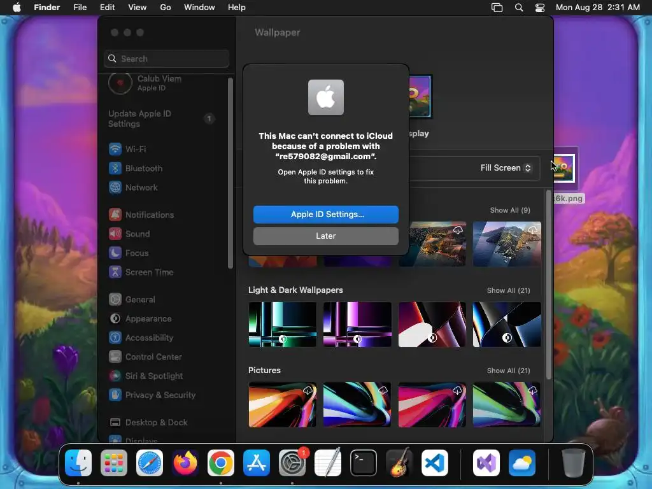This screenshot has height=489, width=652.
Task: Open the Focus moon icon
Action: 115,253
